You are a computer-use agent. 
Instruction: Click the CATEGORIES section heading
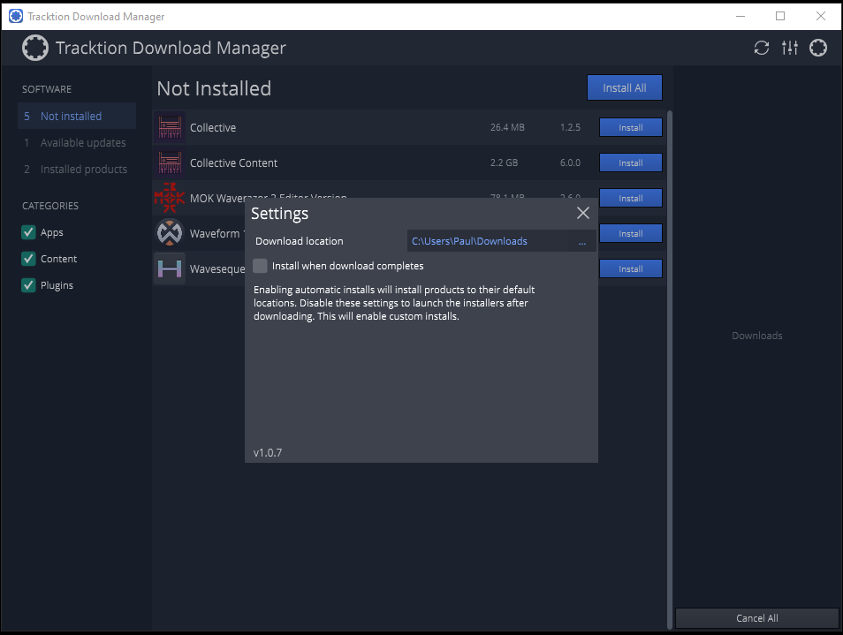tap(50, 206)
